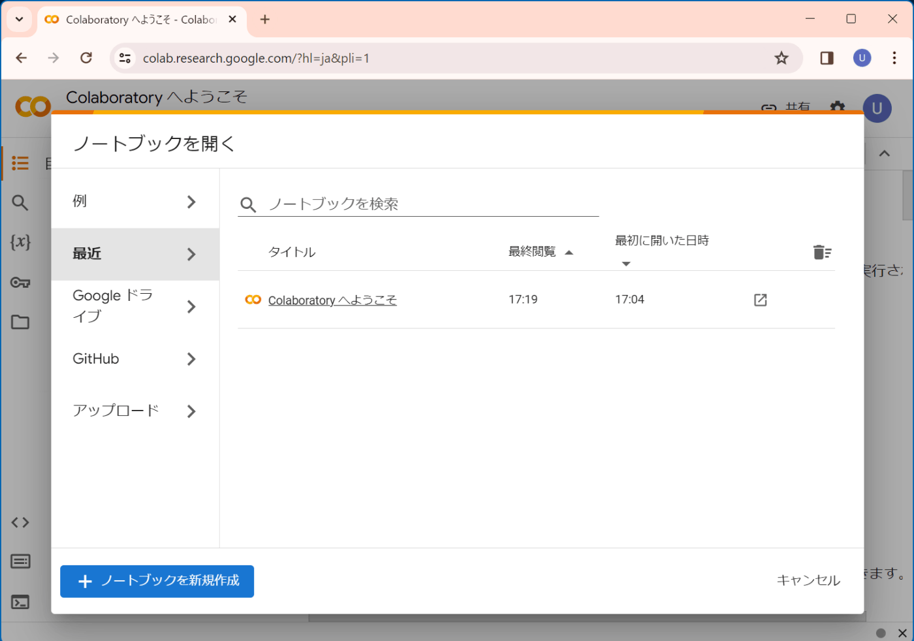Reload the page
914x641 pixels.
click(x=86, y=58)
